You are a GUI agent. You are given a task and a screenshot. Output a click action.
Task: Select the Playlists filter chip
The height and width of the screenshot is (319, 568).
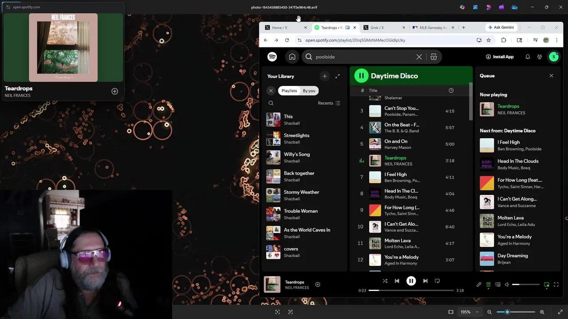289,90
